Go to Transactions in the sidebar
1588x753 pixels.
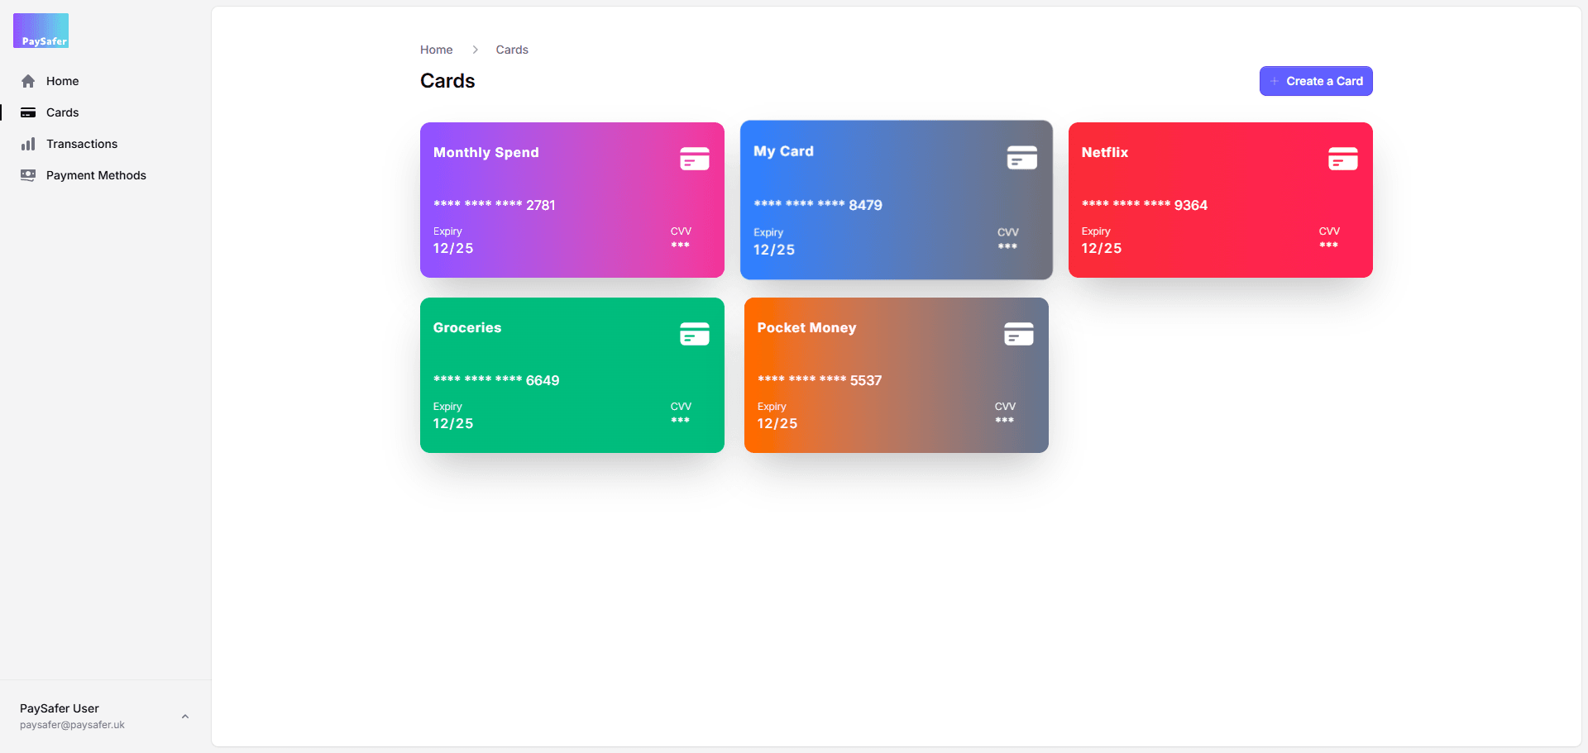[82, 144]
